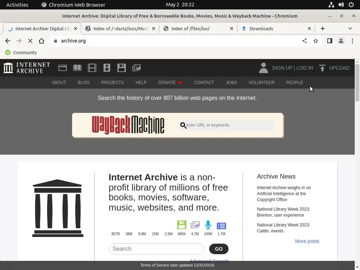Read news about Artificial Intelligence at Copyright Office
Image resolution: width=360 pixels, height=270 pixels.
[284, 194]
